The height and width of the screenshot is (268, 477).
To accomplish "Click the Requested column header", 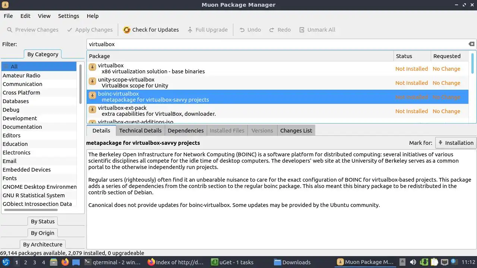I will pyautogui.click(x=450, y=56).
